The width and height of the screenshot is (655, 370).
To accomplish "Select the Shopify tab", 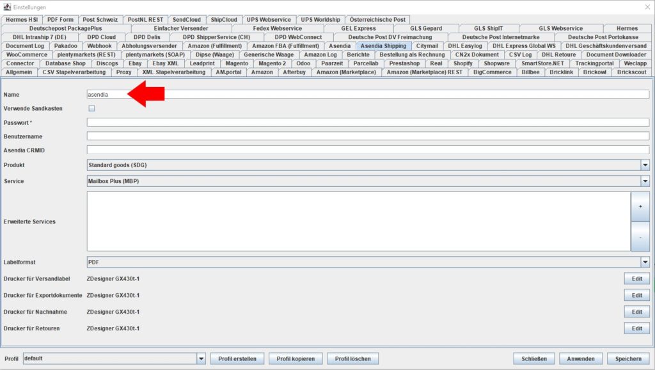I will click(x=463, y=63).
